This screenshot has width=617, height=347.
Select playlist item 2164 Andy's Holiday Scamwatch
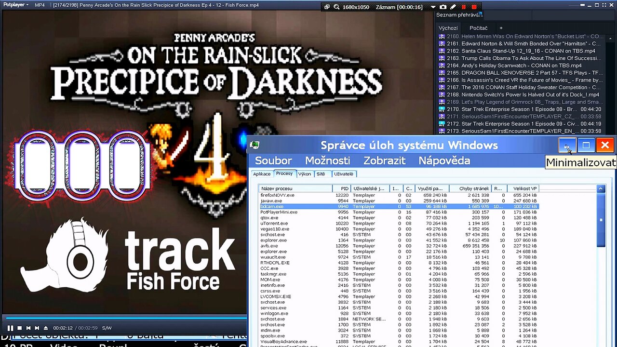(x=520, y=65)
